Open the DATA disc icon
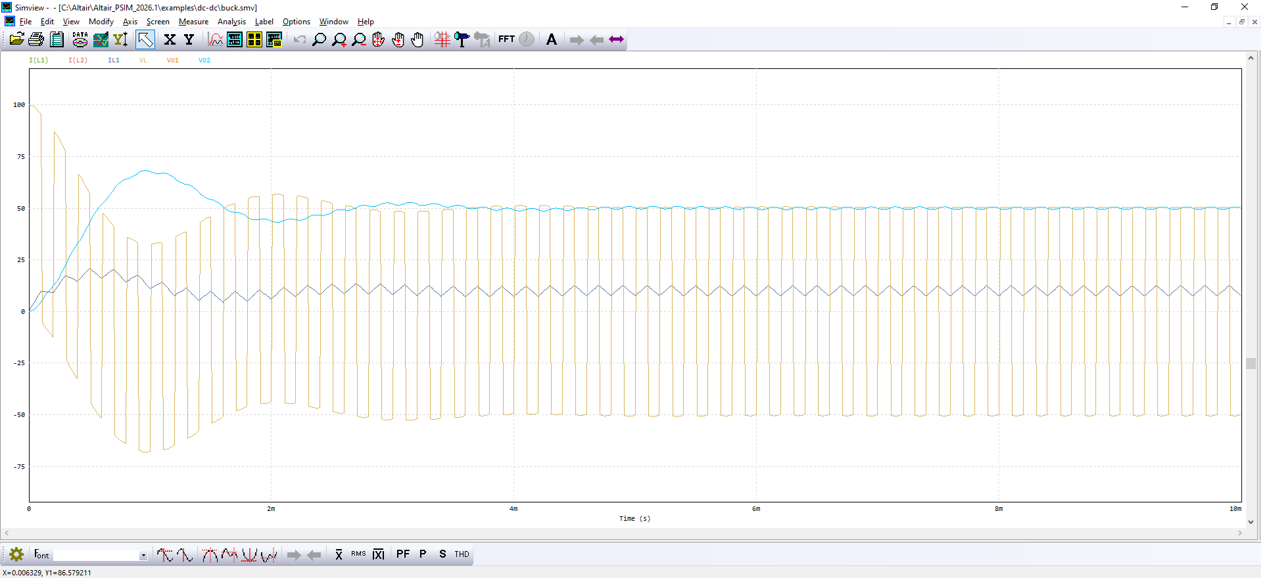The height and width of the screenshot is (578, 1261). (x=80, y=39)
